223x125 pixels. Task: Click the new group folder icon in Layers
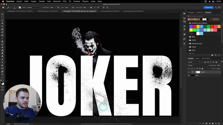tap(213, 124)
